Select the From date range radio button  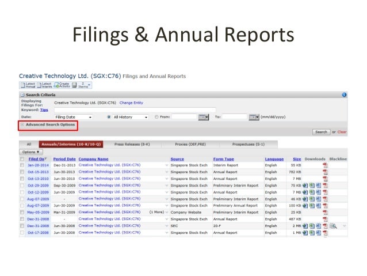pos(156,117)
